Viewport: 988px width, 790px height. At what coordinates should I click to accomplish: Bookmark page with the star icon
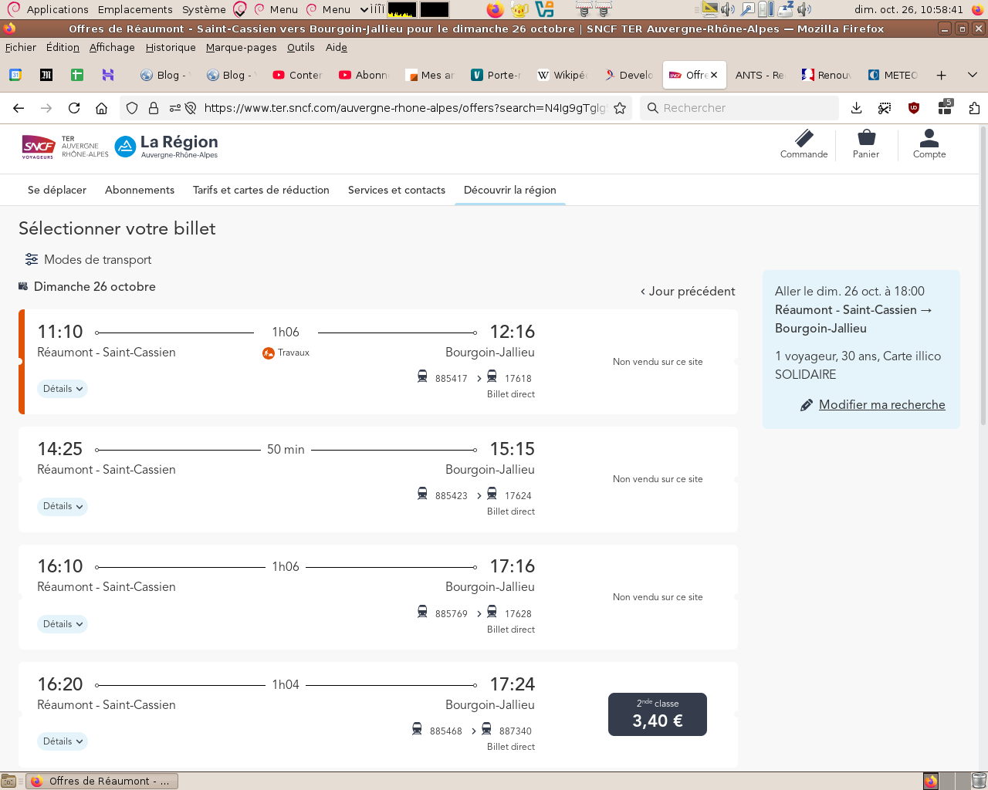tap(620, 108)
